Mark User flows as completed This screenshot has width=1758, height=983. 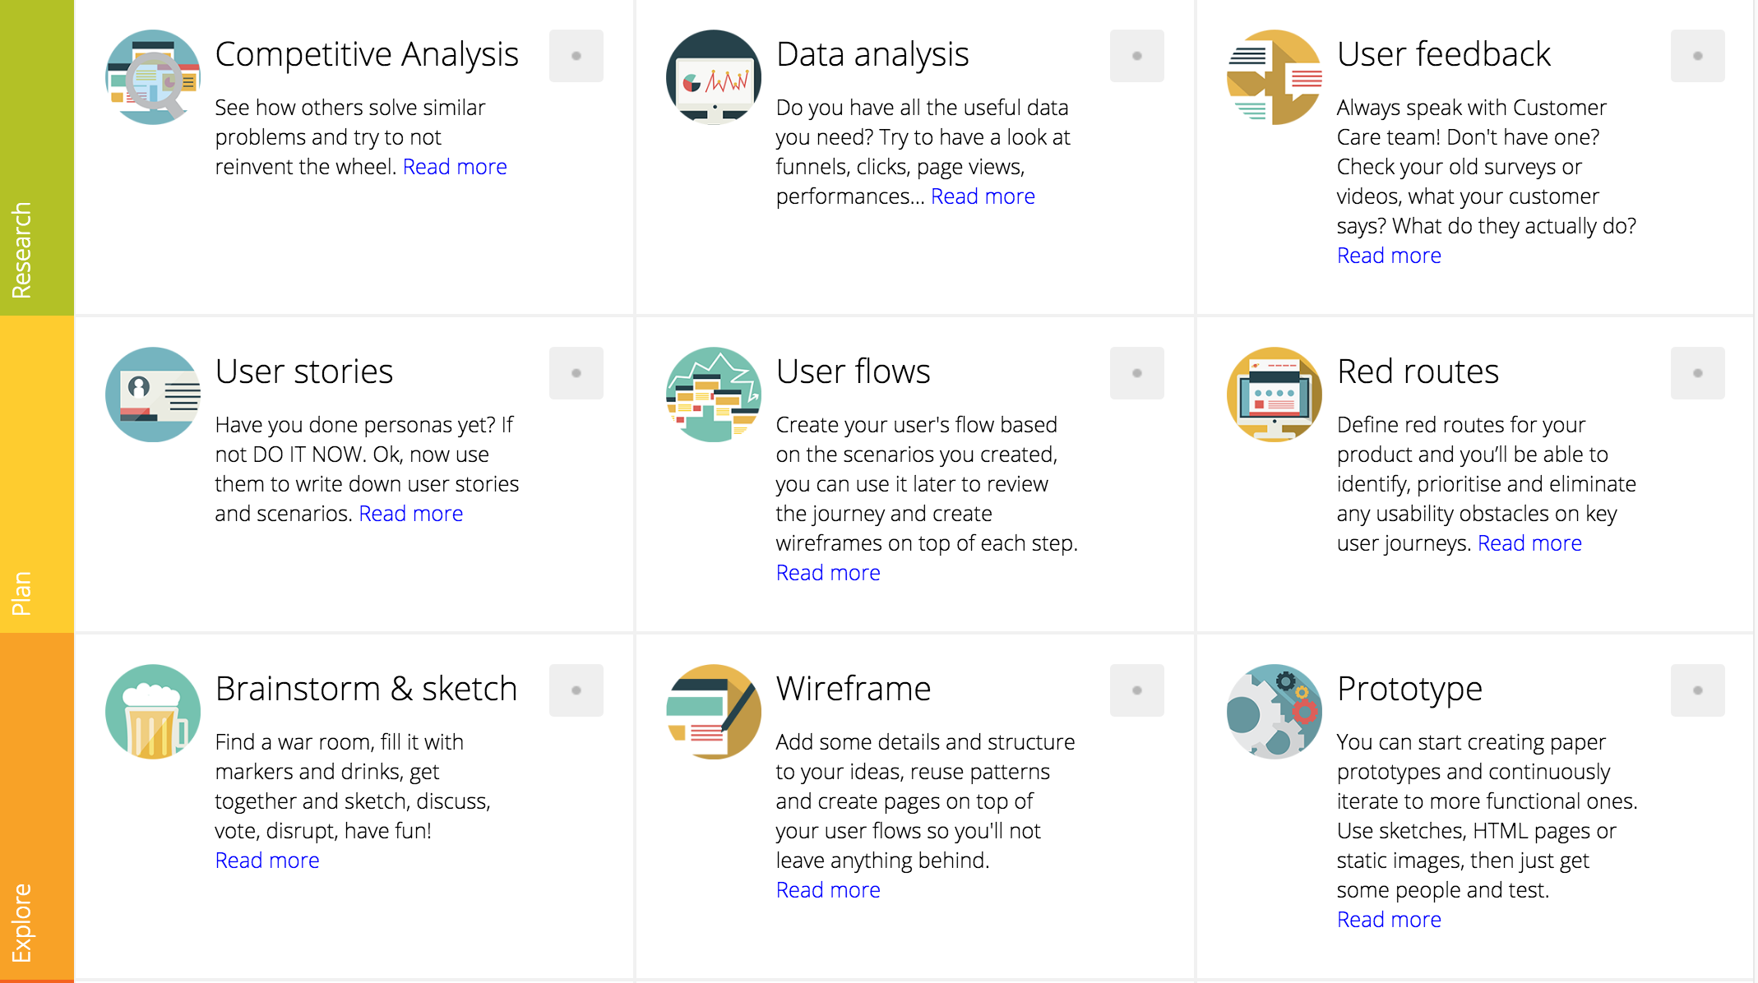1137,373
